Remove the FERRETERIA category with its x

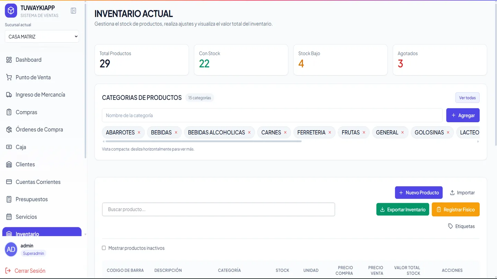(330, 132)
